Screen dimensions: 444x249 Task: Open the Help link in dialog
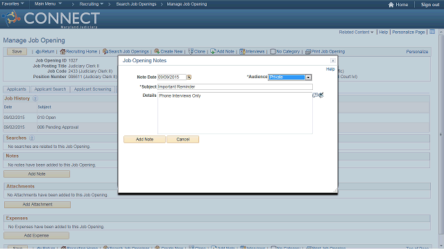(330, 69)
